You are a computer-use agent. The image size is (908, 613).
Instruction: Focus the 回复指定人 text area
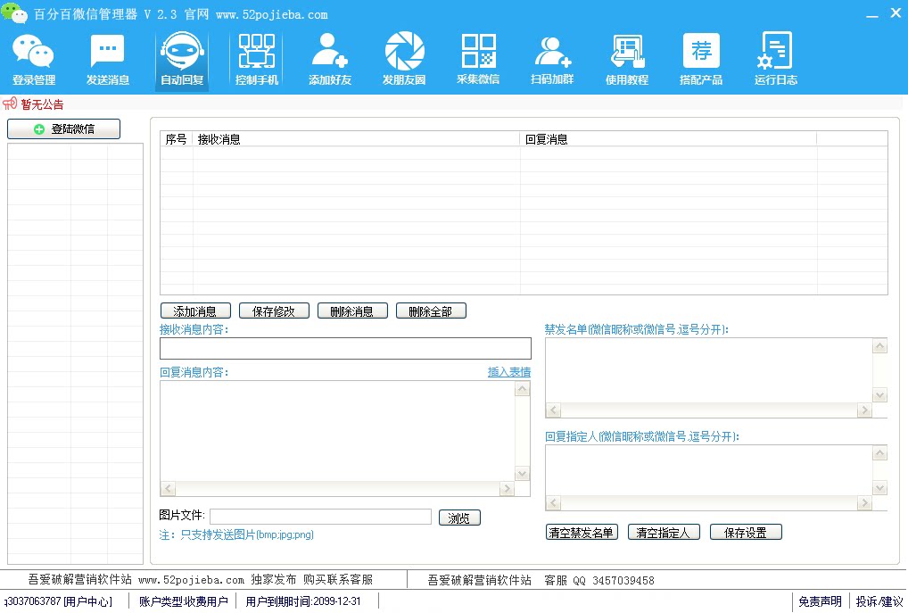tap(709, 470)
